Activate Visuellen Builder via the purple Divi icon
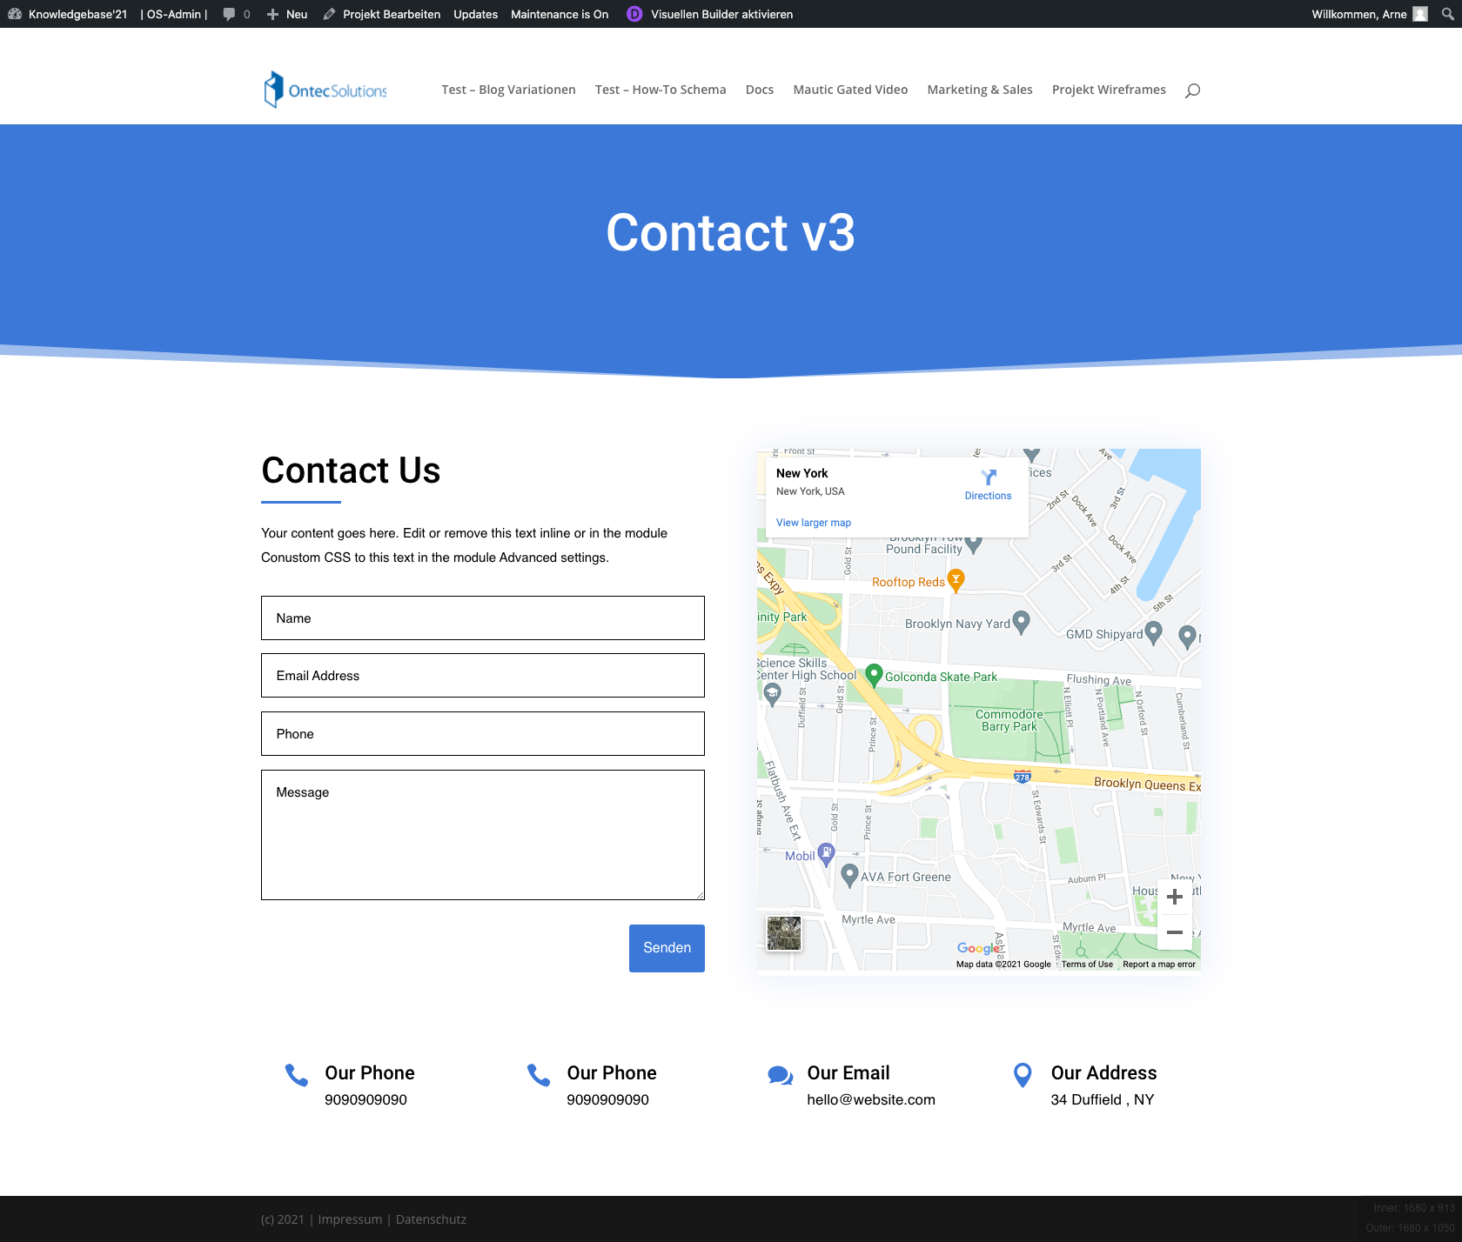1462x1242 pixels. [x=634, y=14]
